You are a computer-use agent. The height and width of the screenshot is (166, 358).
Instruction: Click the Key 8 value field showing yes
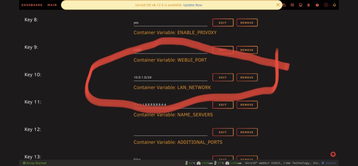(170, 23)
